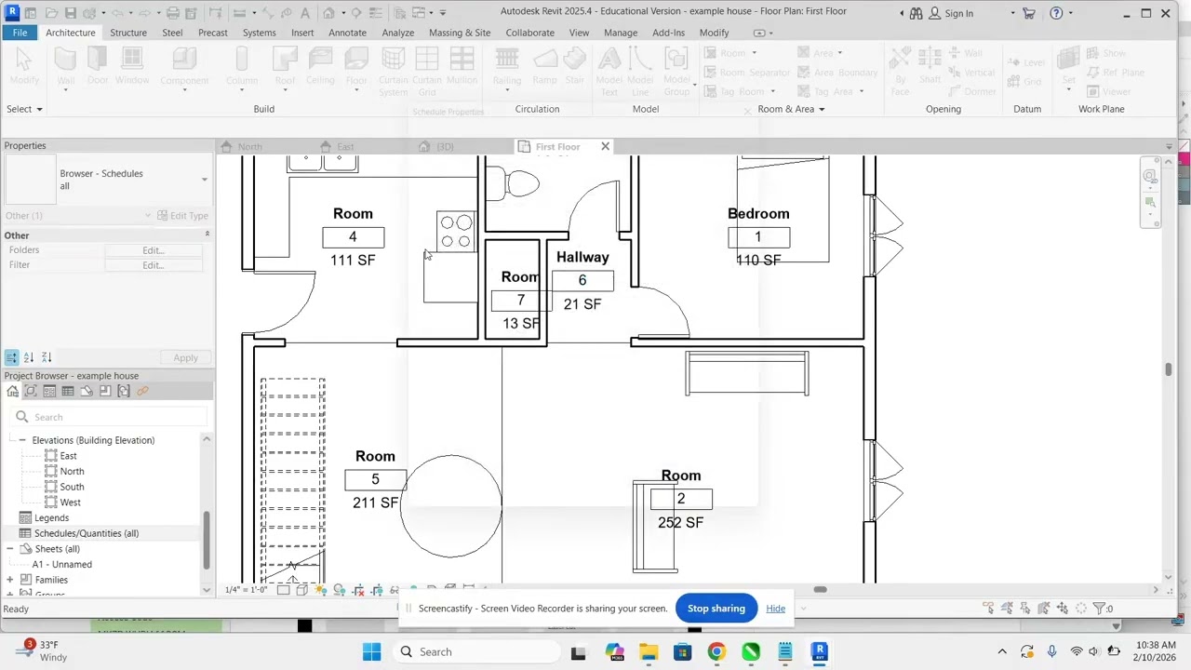Collapse the Elevations (Building Elevation) node
The width and height of the screenshot is (1191, 670).
click(22, 440)
